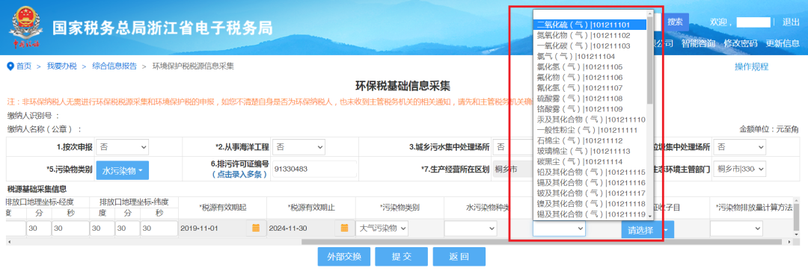The height and width of the screenshot is (280, 808).
Task: Click the 生产经营所在区划 桐乡市 field
Action: [512, 169]
